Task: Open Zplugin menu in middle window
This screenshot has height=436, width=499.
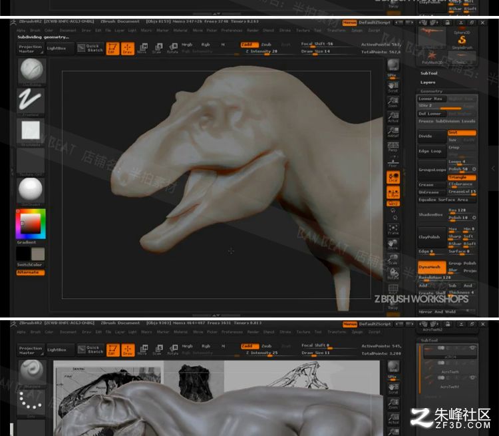Action: 357,31
